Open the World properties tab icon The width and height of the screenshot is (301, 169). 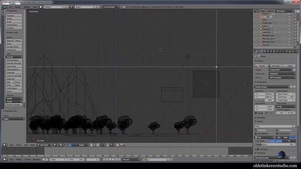pyautogui.click(x=271, y=52)
